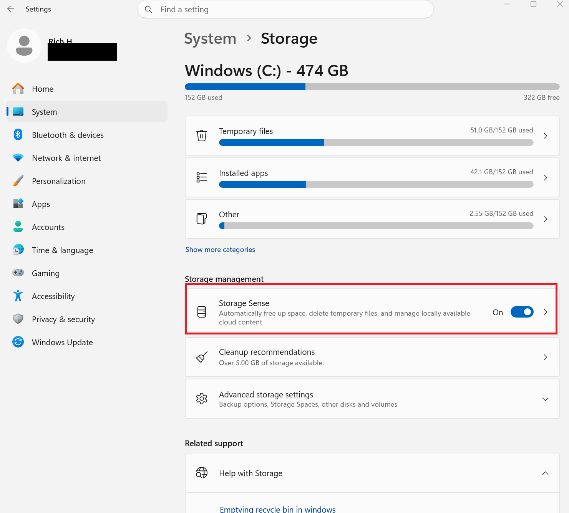Click the search magnifier icon

(149, 9)
